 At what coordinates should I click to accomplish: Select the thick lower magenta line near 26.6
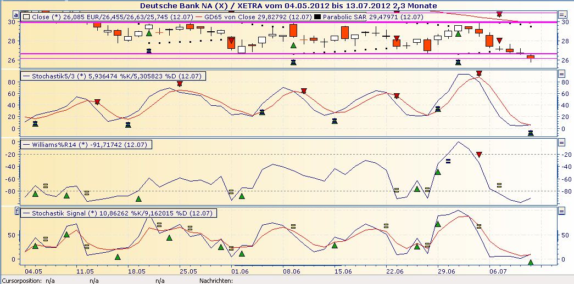coord(289,54)
